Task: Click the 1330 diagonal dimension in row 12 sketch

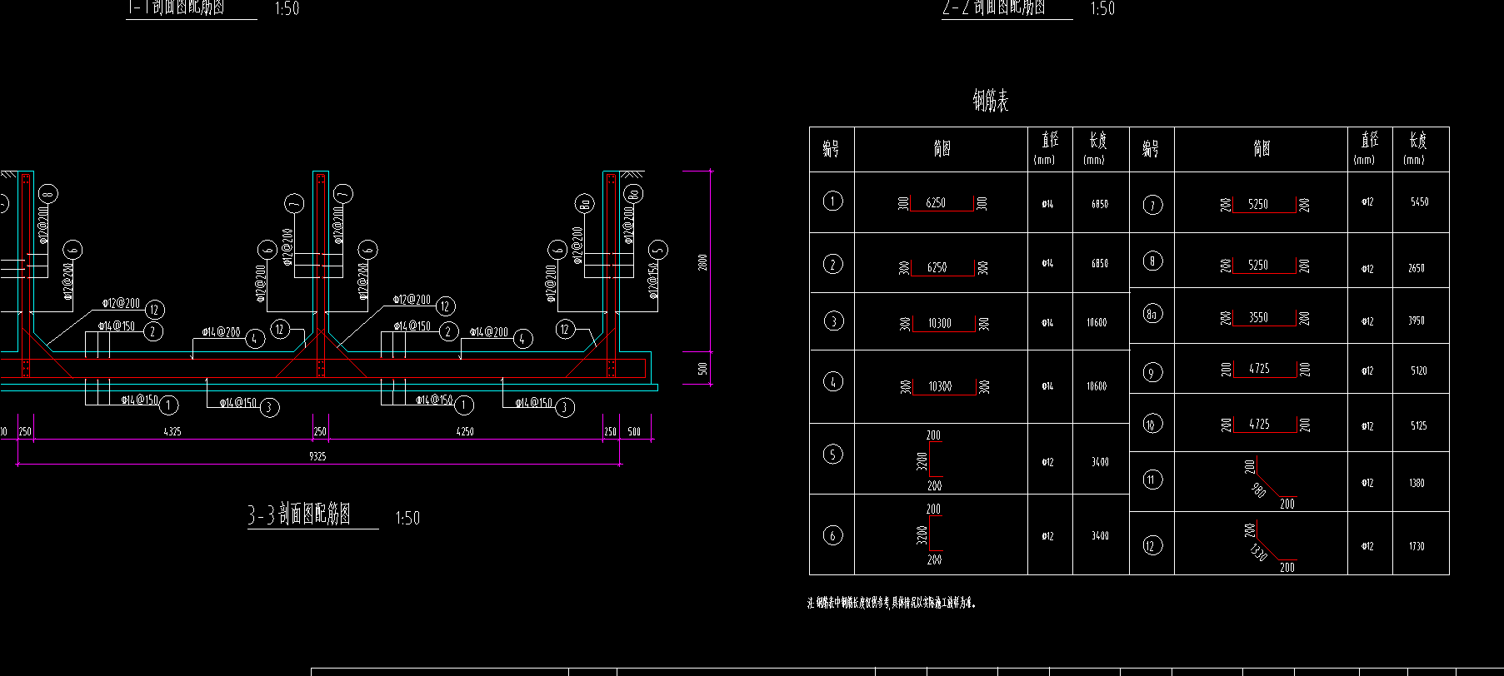Action: (x=1258, y=551)
